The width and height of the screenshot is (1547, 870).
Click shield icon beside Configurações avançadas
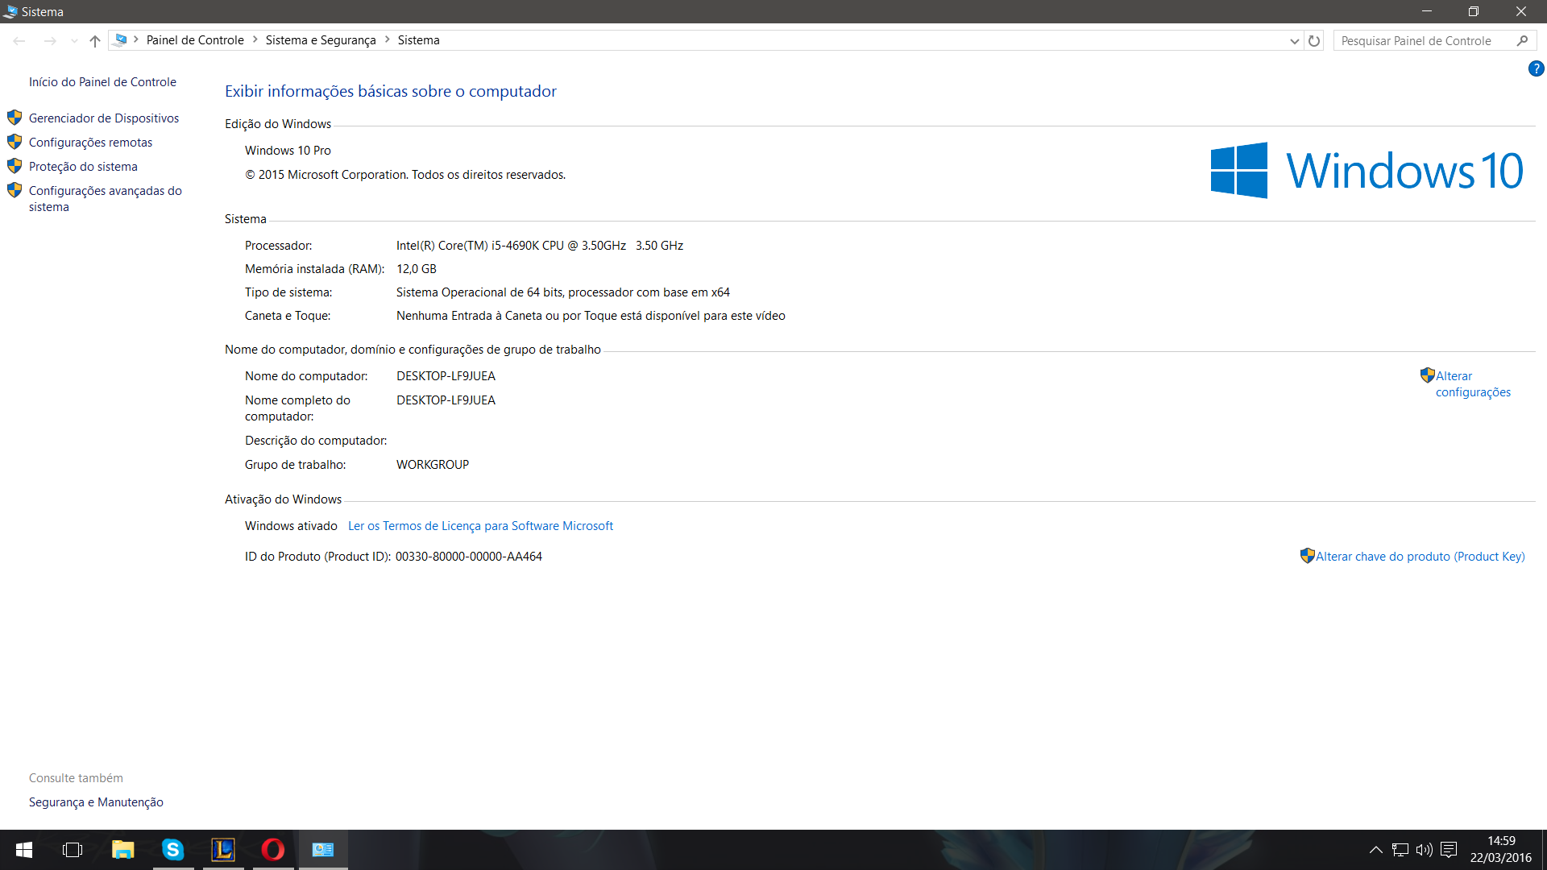pos(15,190)
